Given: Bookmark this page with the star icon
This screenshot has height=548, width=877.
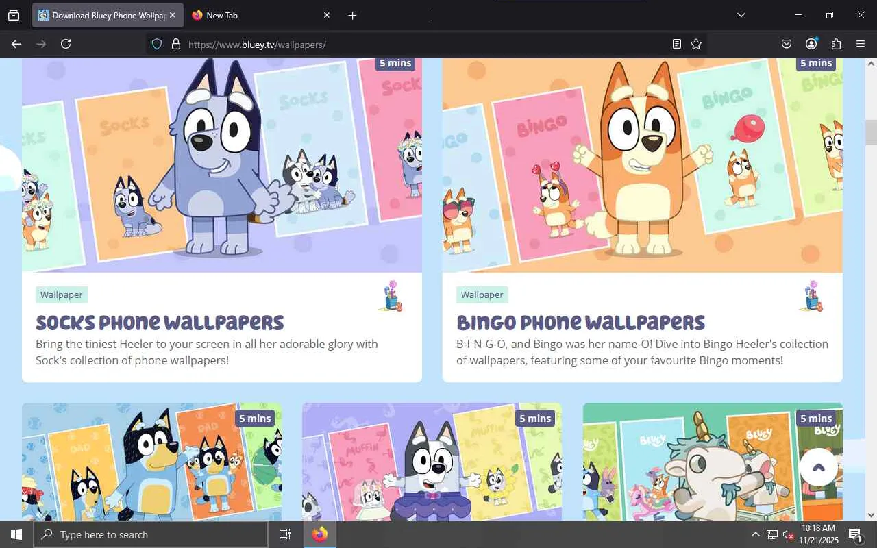Looking at the screenshot, I should coord(696,45).
